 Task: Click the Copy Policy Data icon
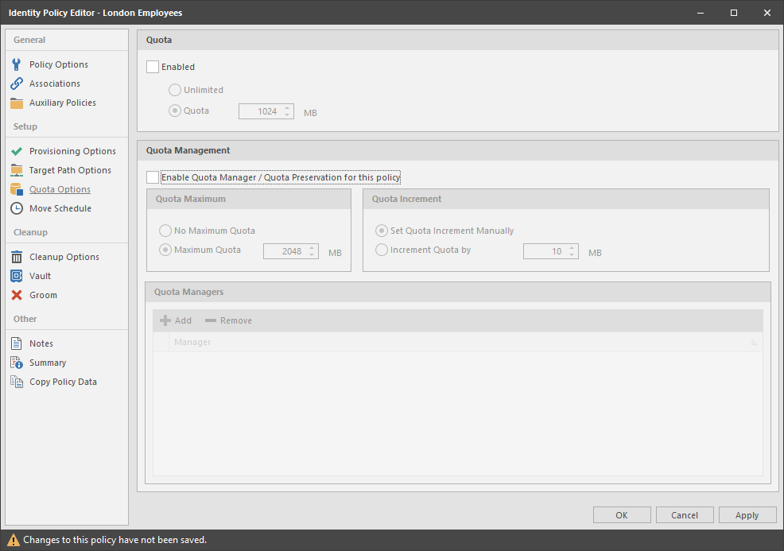point(17,382)
